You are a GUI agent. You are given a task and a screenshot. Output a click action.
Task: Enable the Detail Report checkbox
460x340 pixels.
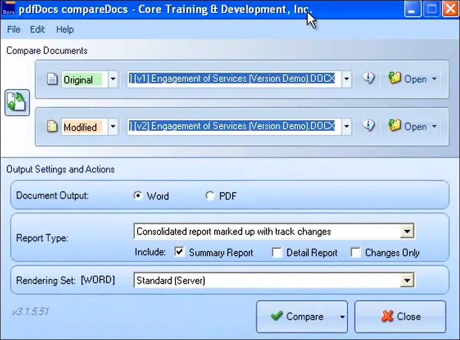(x=276, y=252)
